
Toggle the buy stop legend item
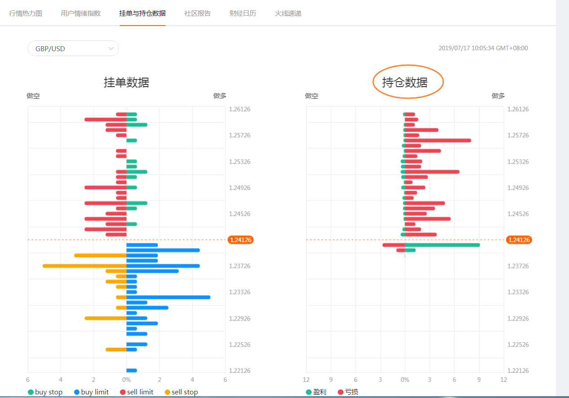tap(45, 392)
